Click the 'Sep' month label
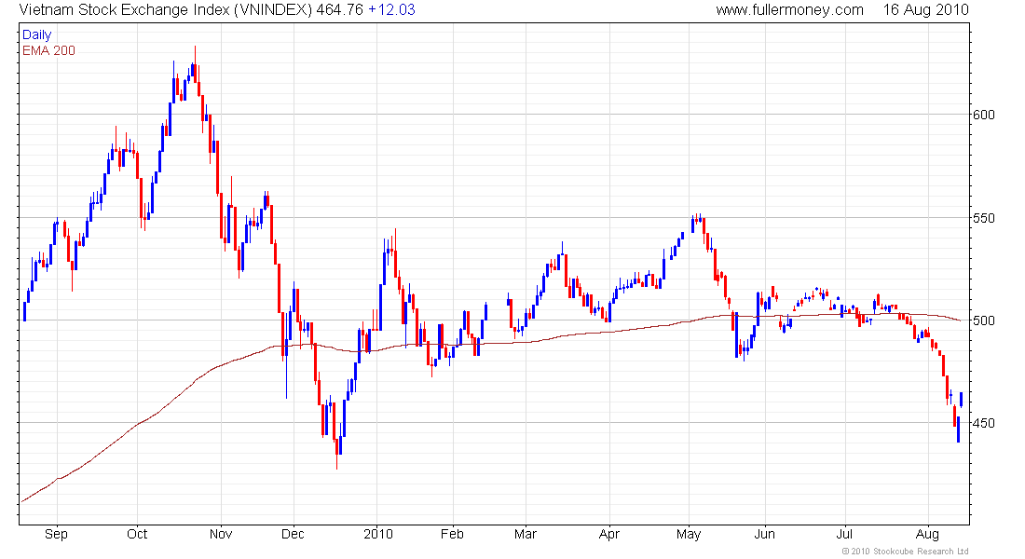This screenshot has width=1025, height=559. tap(56, 534)
